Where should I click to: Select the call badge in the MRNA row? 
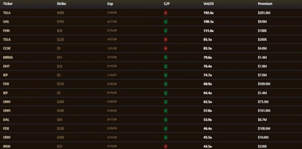coord(166,58)
